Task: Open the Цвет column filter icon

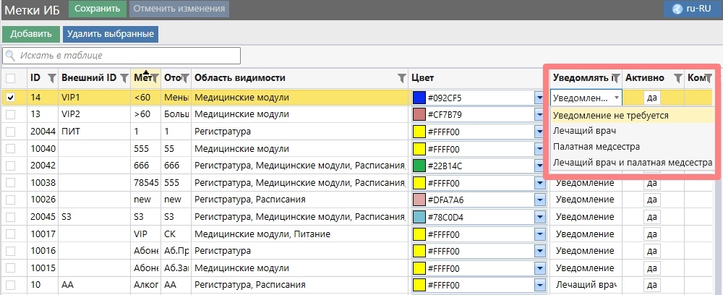Action: (539, 78)
